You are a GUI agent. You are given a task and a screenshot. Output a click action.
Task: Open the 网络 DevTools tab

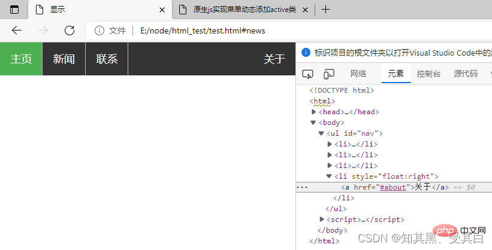(358, 74)
